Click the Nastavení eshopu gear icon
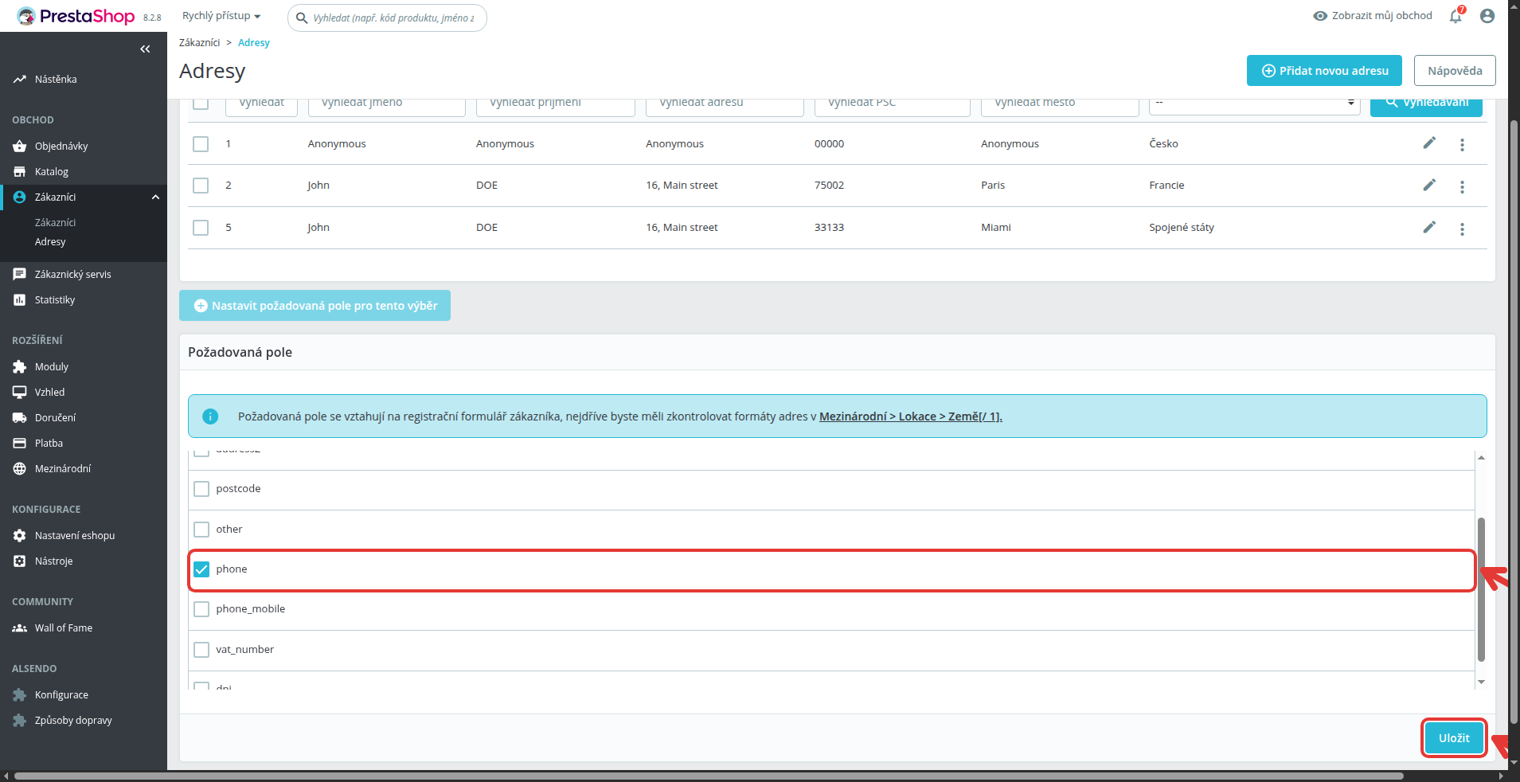This screenshot has width=1520, height=782. coord(20,535)
